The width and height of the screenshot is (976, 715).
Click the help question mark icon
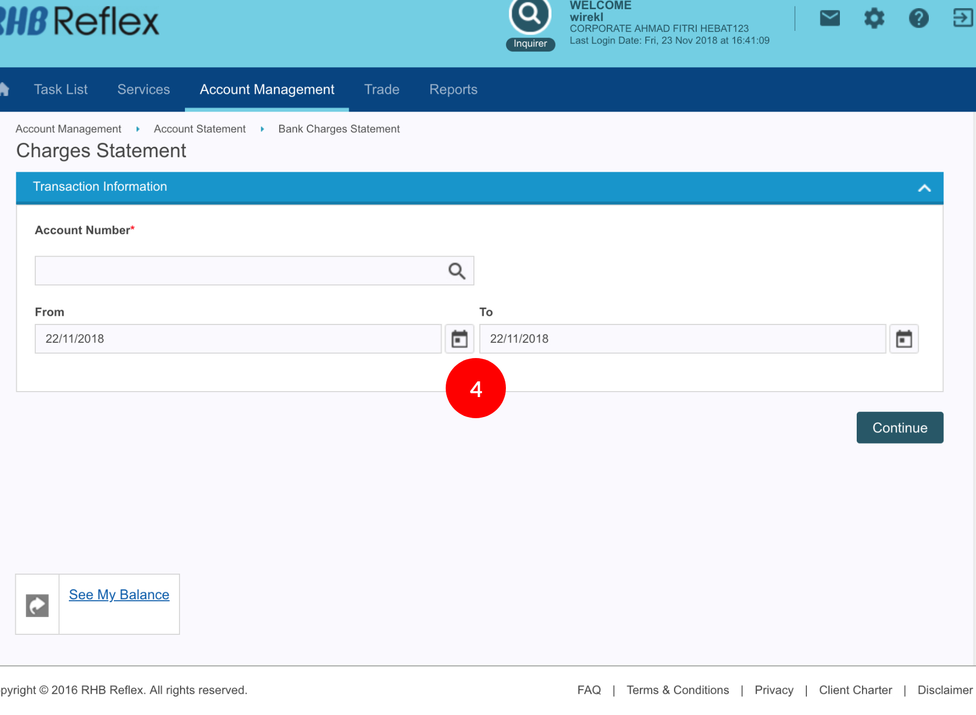point(919,18)
